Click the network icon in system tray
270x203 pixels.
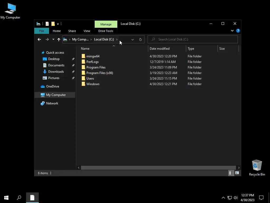230,198
